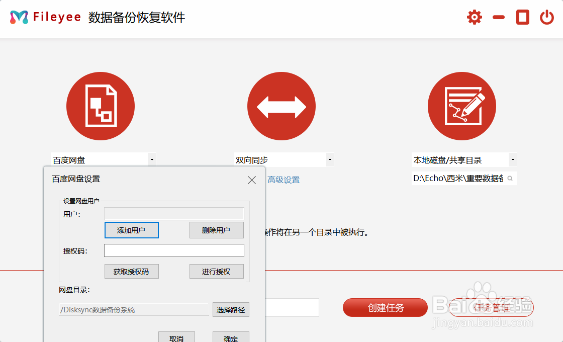Click the bidirectional sync arrow icon

pyautogui.click(x=281, y=106)
